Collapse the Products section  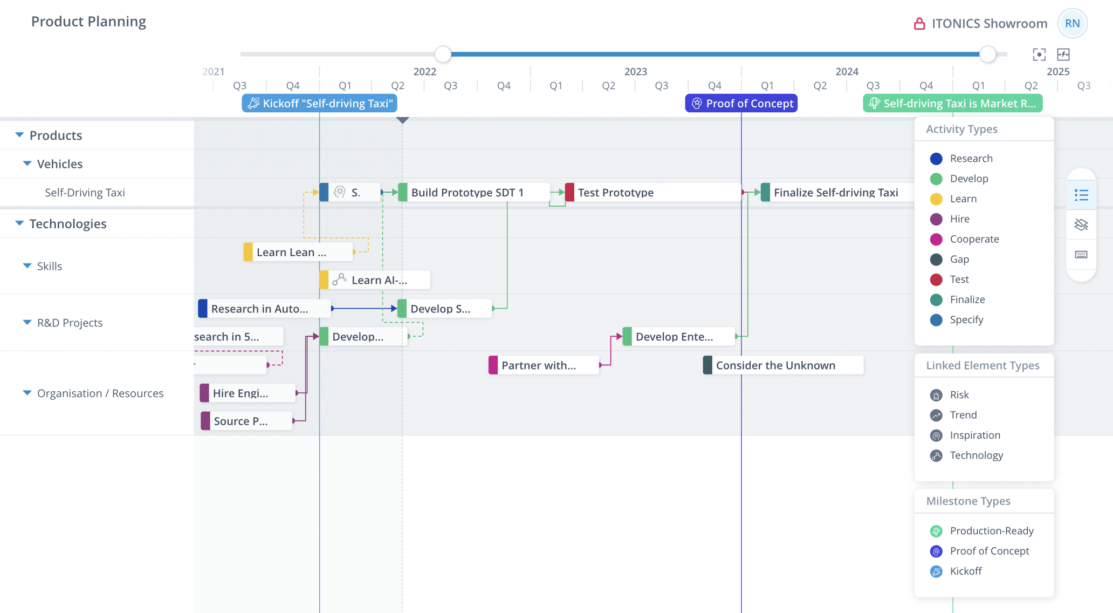click(18, 135)
